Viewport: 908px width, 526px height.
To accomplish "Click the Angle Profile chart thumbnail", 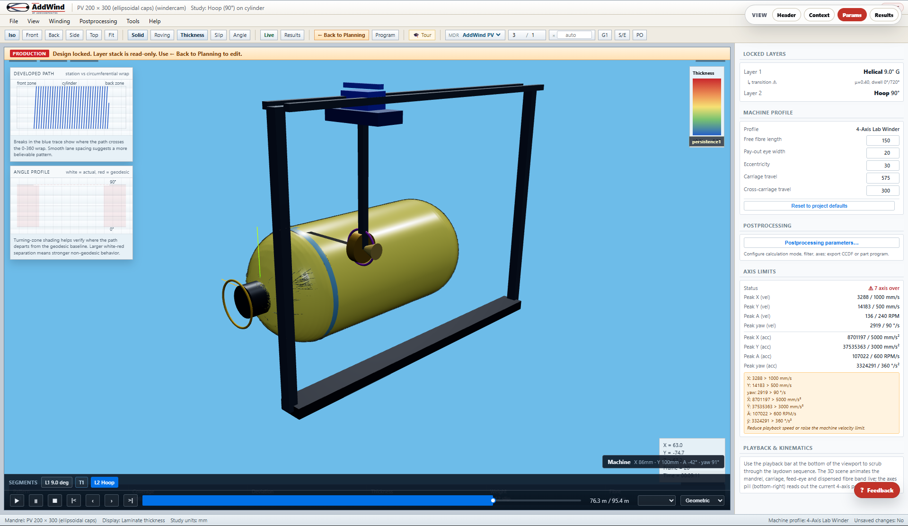I will tap(71, 205).
